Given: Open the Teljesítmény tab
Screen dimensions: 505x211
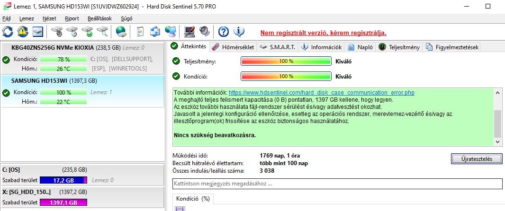Looking at the screenshot, I should pos(399,47).
